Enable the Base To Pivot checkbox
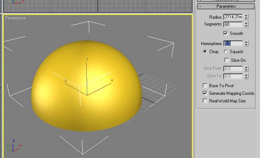 pos(205,85)
